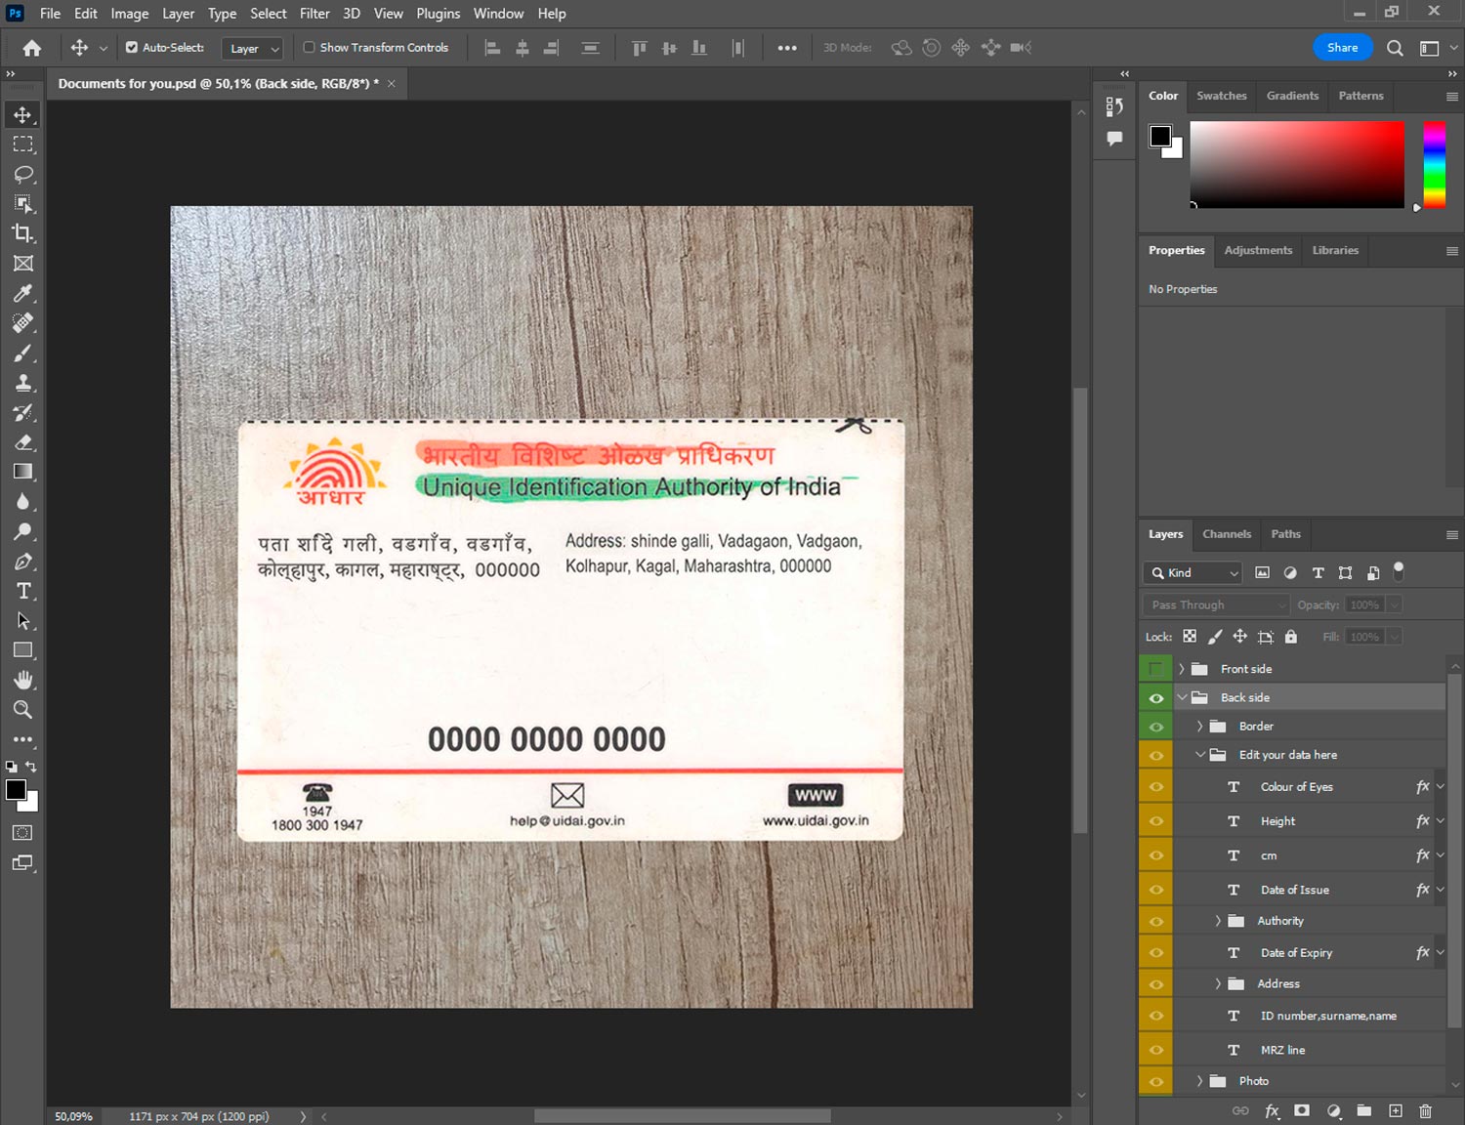The image size is (1465, 1125).
Task: Expand the Front side group
Action: tap(1182, 669)
